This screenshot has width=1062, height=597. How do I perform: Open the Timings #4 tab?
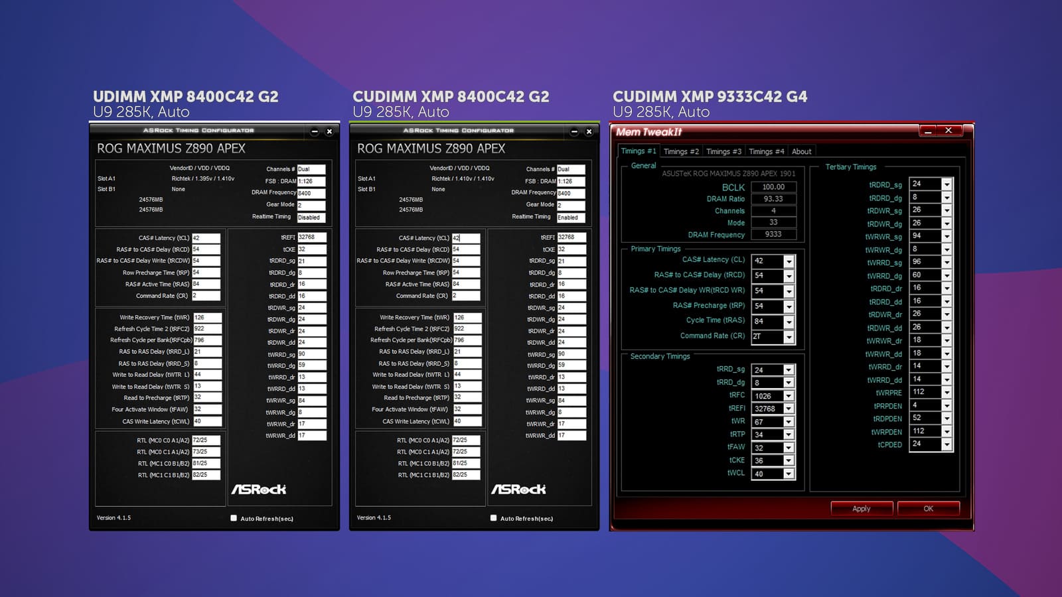[766, 151]
